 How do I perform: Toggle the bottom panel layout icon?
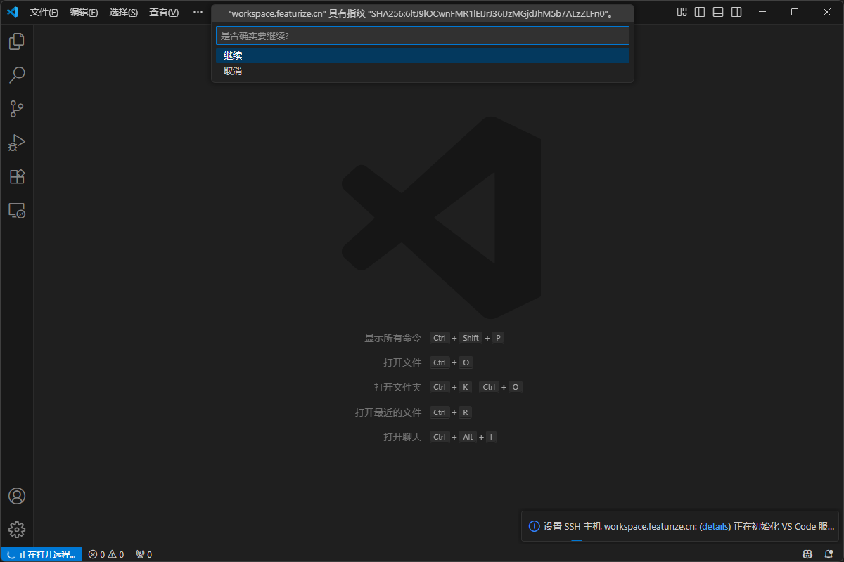(x=717, y=12)
